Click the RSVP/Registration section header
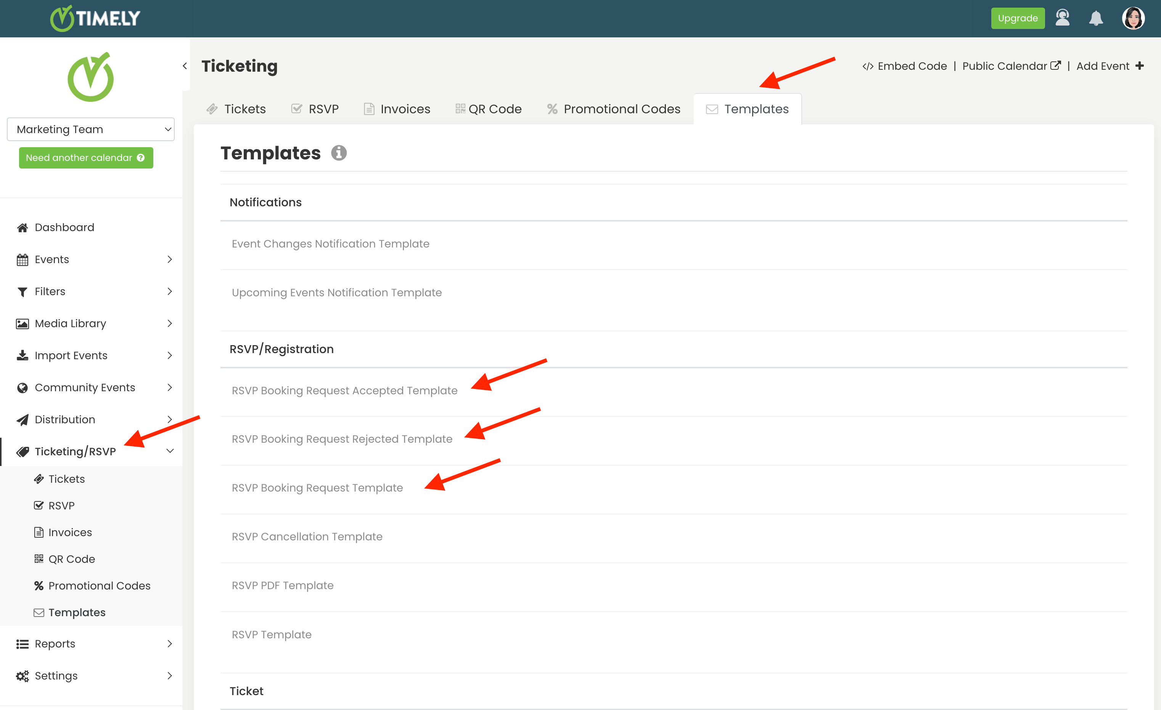1161x710 pixels. [281, 350]
